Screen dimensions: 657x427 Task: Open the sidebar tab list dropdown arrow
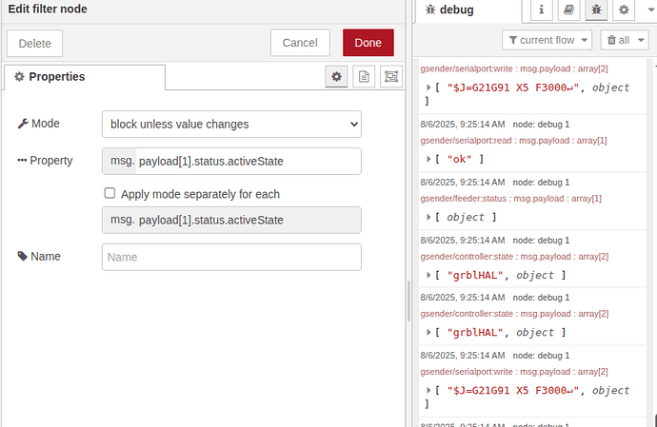click(x=649, y=10)
